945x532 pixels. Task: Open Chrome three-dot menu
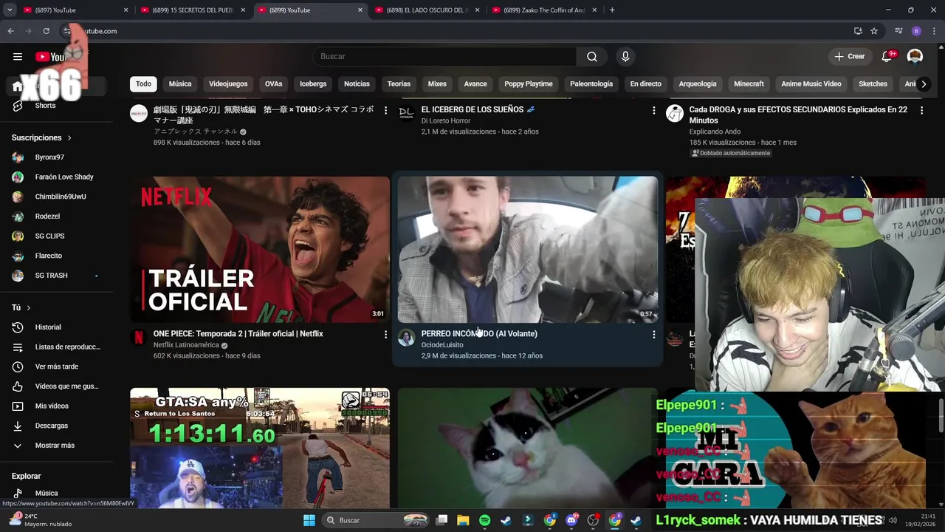click(935, 31)
